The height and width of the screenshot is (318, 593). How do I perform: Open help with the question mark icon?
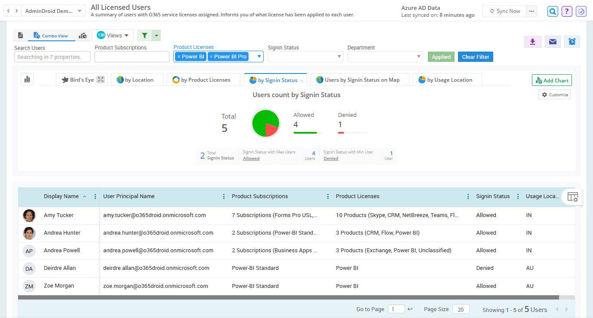[x=566, y=11]
